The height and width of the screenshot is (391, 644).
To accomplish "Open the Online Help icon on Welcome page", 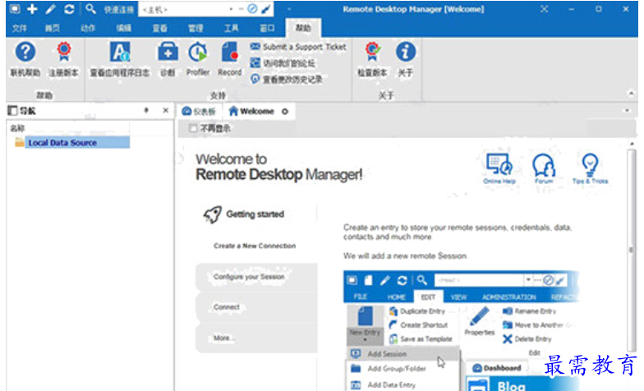I will click(499, 168).
